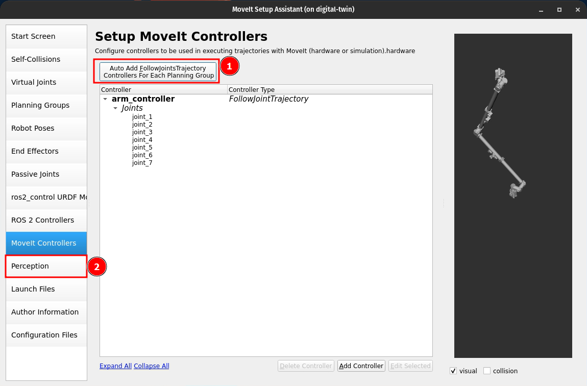Select joint_7 in the joints list
587x386 pixels.
pyautogui.click(x=142, y=163)
